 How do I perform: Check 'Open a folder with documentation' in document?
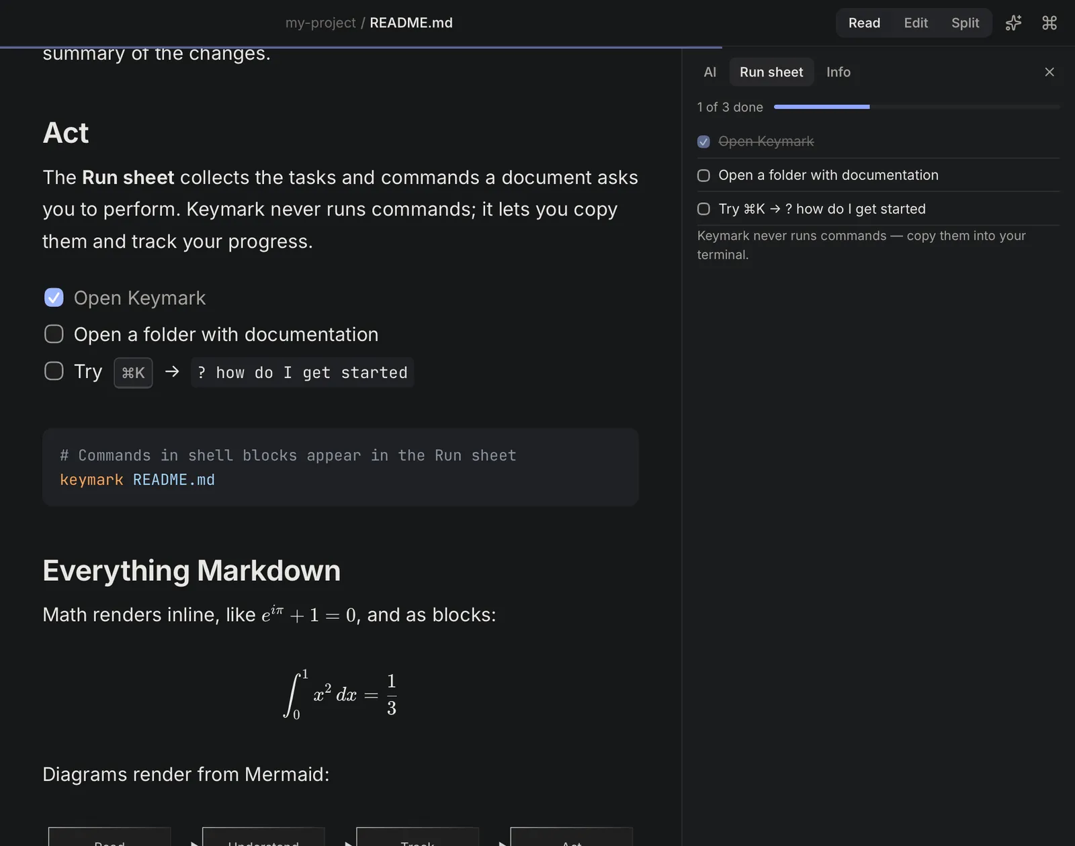[x=54, y=334]
